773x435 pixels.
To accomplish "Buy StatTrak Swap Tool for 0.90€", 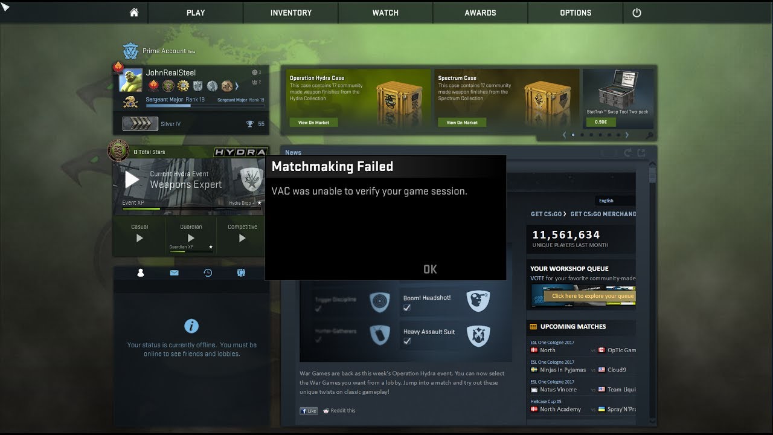I will click(x=601, y=121).
